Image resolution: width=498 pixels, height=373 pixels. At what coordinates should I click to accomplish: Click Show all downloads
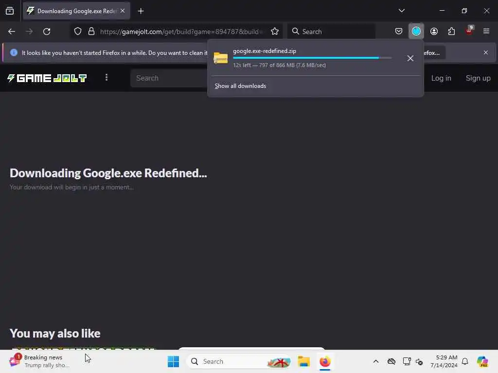[x=240, y=86]
